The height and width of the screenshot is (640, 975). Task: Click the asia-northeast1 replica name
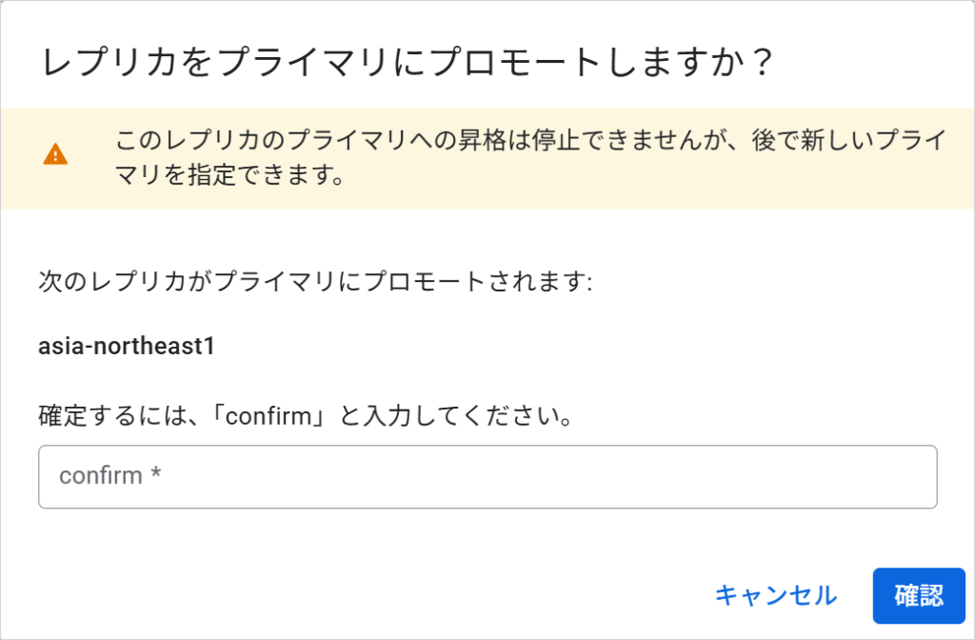(x=127, y=347)
